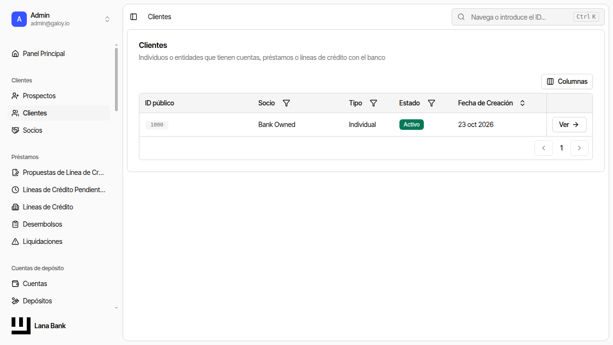Screen dimensions: 613x345
Task: Toggle the sidebar panel icon
Action: coord(134,17)
